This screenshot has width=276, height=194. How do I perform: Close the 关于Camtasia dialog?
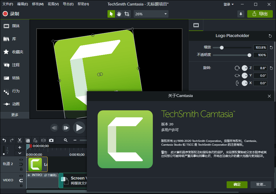(x=269, y=96)
